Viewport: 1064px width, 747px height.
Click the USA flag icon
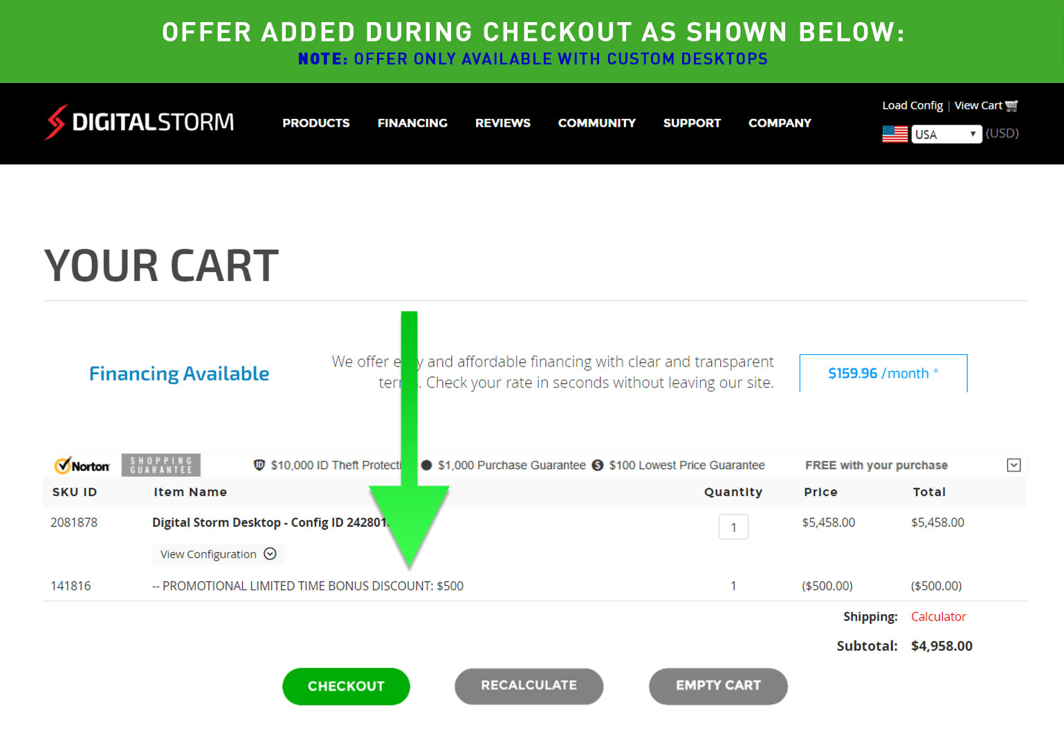click(x=895, y=134)
